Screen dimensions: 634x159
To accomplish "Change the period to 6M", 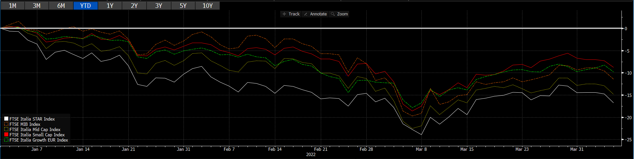I will click(61, 6).
